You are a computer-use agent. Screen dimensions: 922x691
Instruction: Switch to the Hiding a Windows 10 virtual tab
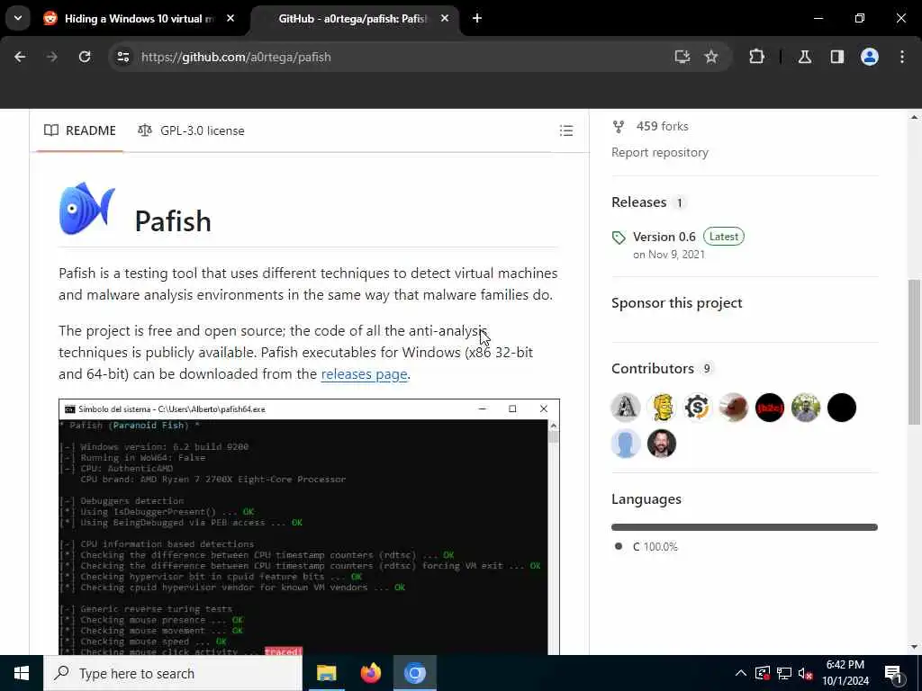click(140, 19)
